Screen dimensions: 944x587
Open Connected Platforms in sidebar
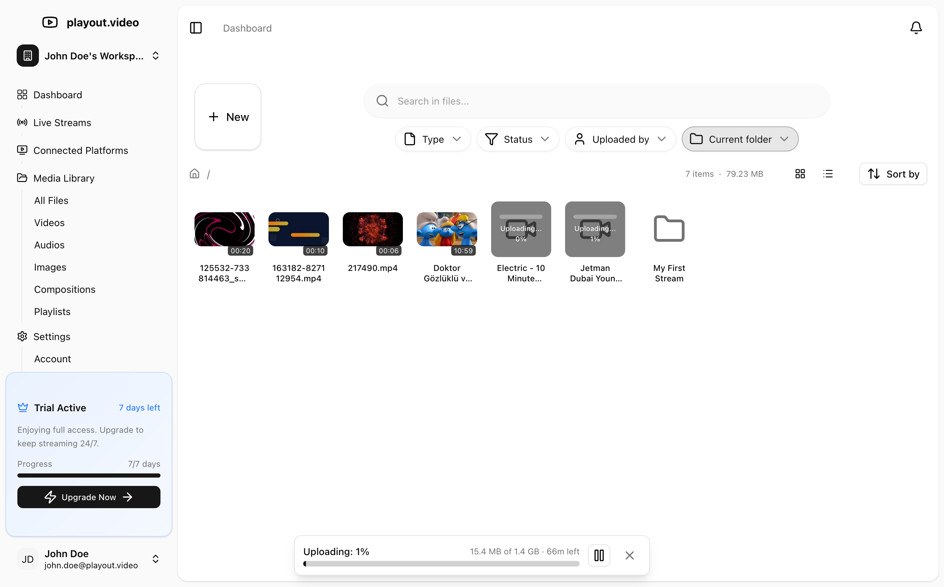(x=80, y=150)
